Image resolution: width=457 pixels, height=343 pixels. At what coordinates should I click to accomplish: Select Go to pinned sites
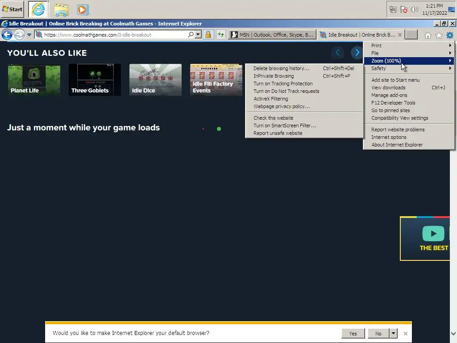409,110
